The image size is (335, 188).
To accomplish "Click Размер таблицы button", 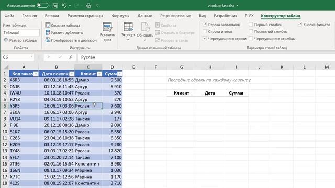I will point(20,40).
